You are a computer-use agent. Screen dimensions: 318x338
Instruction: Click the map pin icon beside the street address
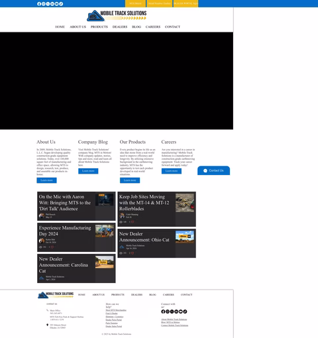tap(47, 325)
